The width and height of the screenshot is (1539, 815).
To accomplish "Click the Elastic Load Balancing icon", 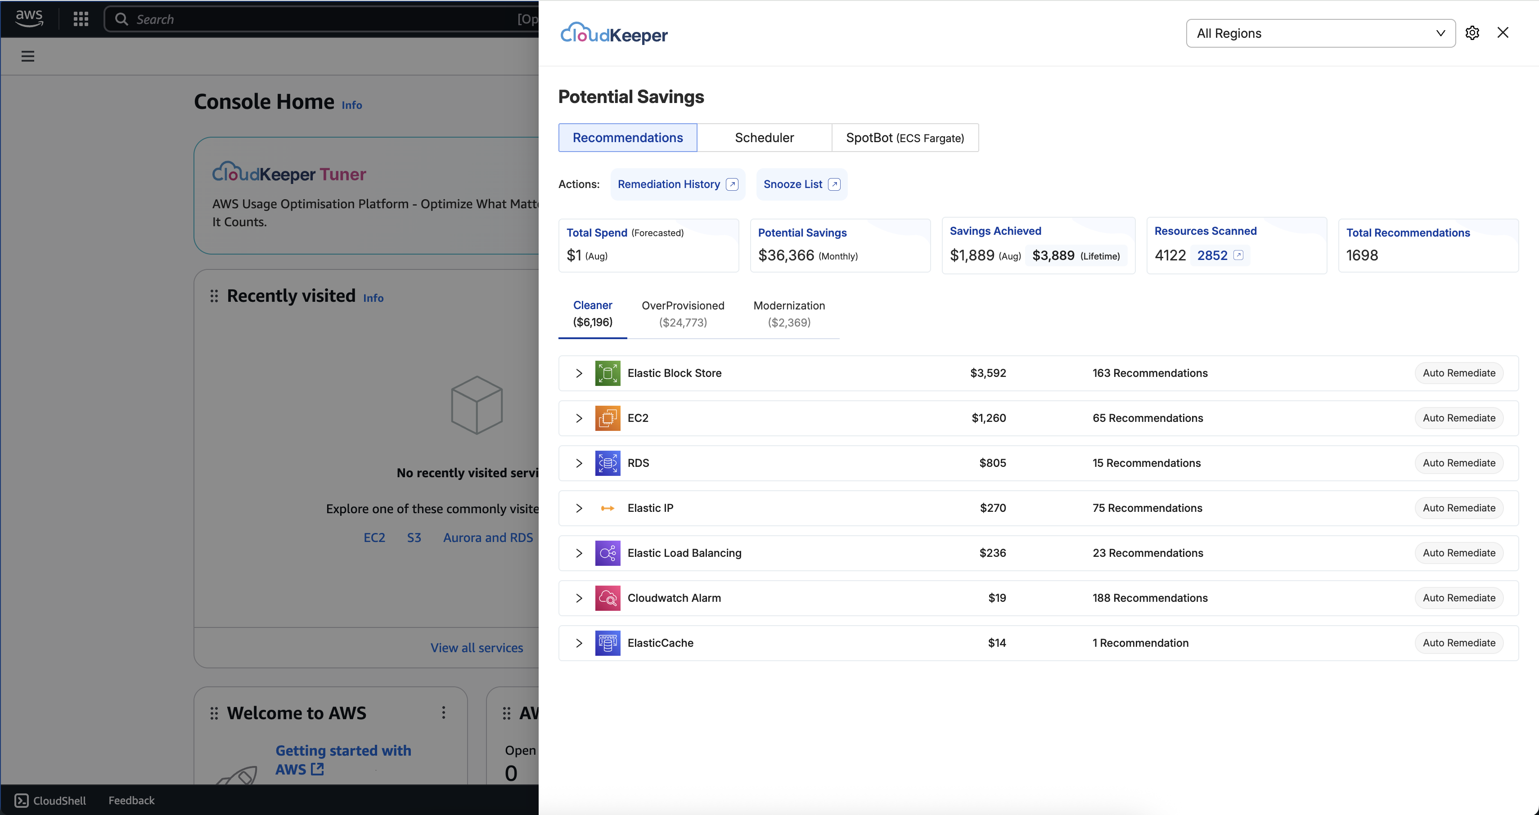I will pos(607,553).
